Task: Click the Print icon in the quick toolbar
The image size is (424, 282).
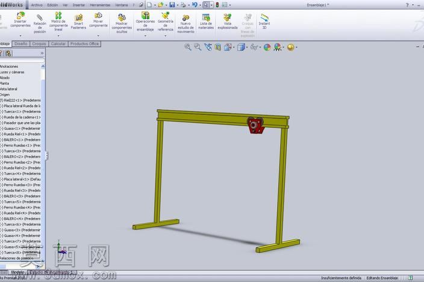Action: (183, 5)
